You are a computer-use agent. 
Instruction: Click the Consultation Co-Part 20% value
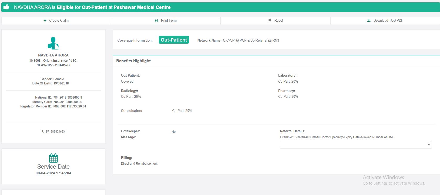[182, 111]
